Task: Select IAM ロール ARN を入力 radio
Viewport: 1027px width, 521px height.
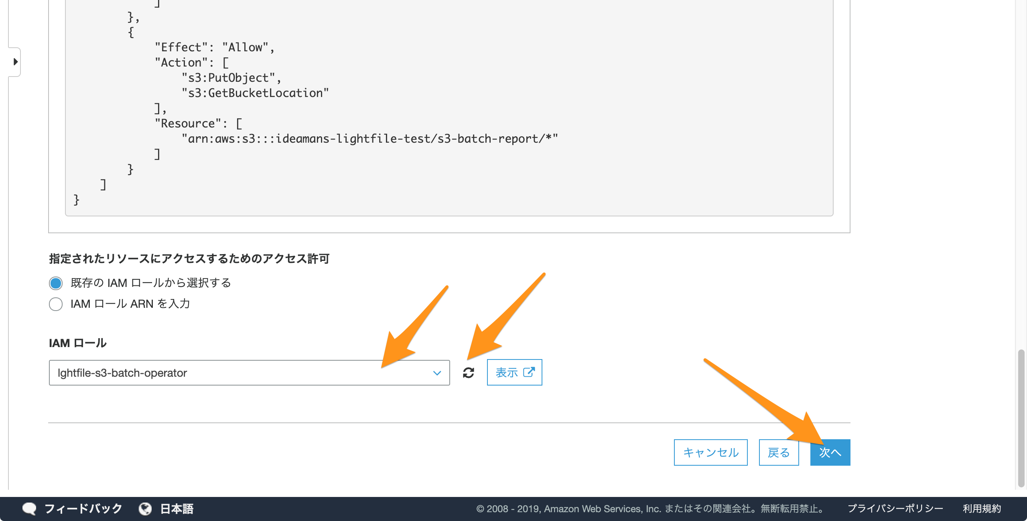Action: tap(56, 304)
